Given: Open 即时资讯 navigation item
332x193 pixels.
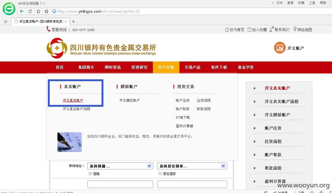Looking at the screenshot, I should pos(113,67).
